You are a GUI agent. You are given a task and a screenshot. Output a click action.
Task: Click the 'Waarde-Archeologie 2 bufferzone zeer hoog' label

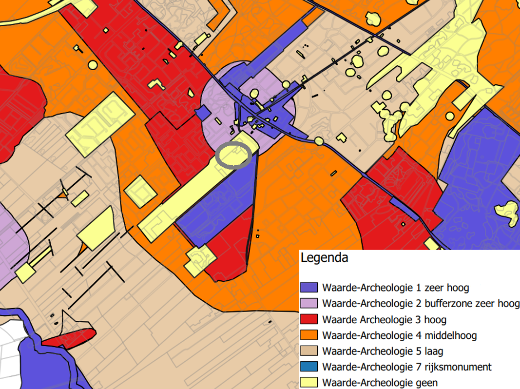pyautogui.click(x=421, y=303)
